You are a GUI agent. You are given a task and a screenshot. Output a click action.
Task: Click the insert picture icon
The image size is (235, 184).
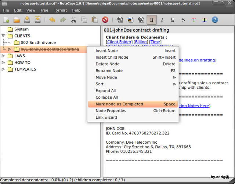coord(131,20)
